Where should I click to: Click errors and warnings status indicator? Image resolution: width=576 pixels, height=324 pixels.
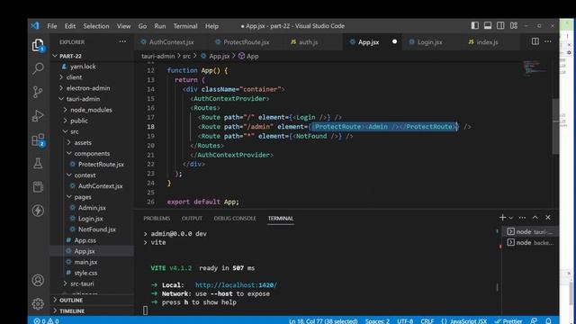(46, 320)
